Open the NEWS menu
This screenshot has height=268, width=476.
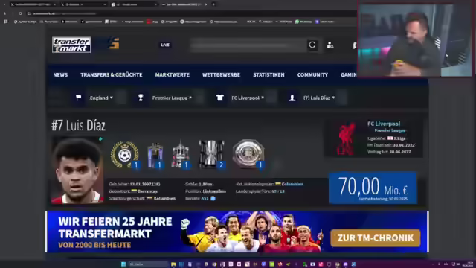coord(60,74)
